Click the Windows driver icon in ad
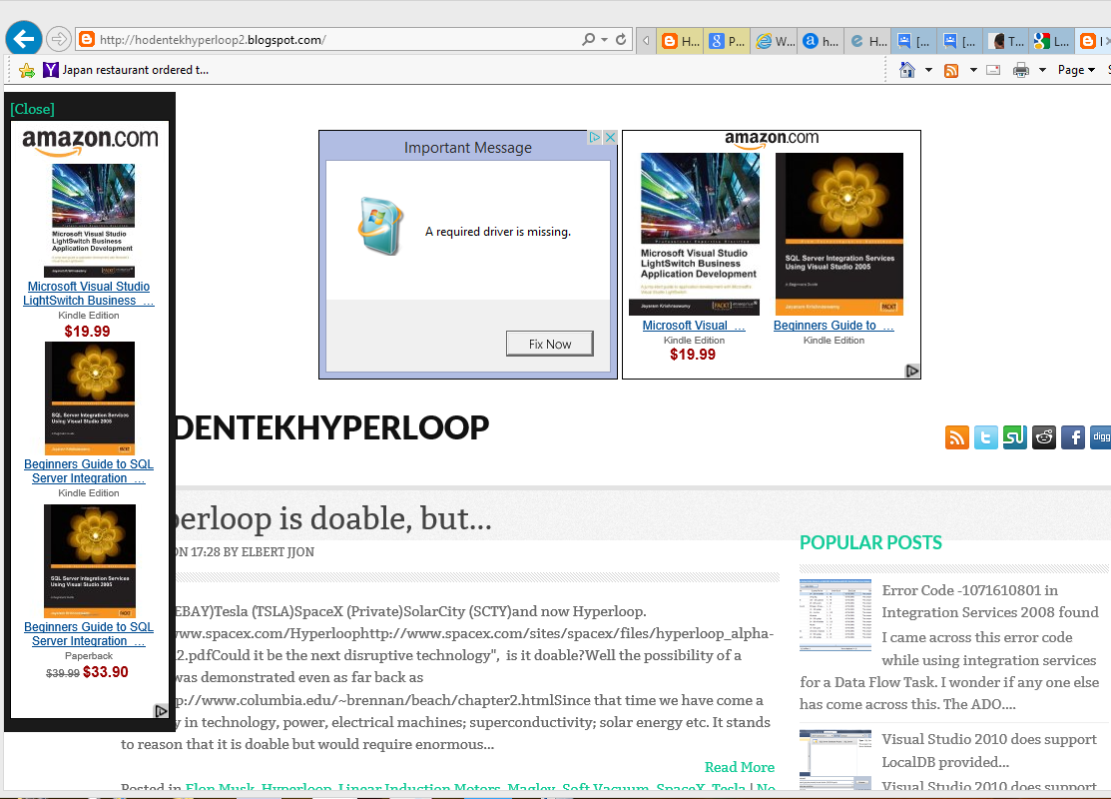This screenshot has height=799, width=1111. 380,226
